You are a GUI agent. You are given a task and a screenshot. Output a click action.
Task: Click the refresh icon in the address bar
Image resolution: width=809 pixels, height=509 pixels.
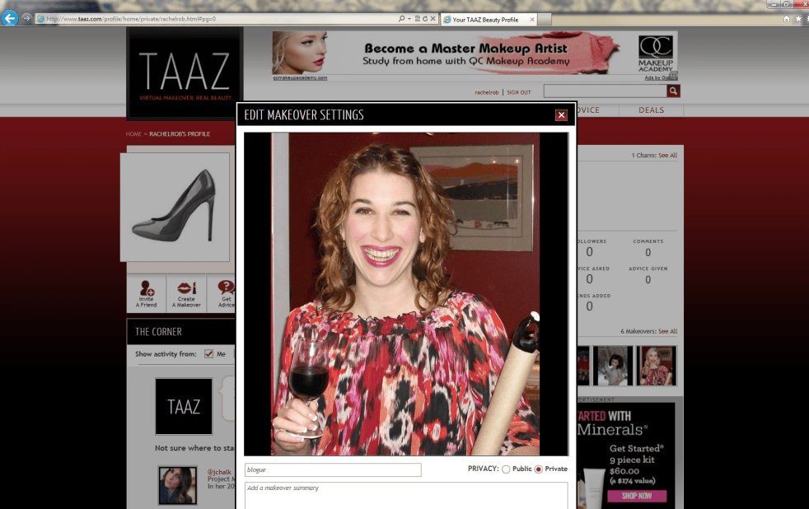coord(426,18)
